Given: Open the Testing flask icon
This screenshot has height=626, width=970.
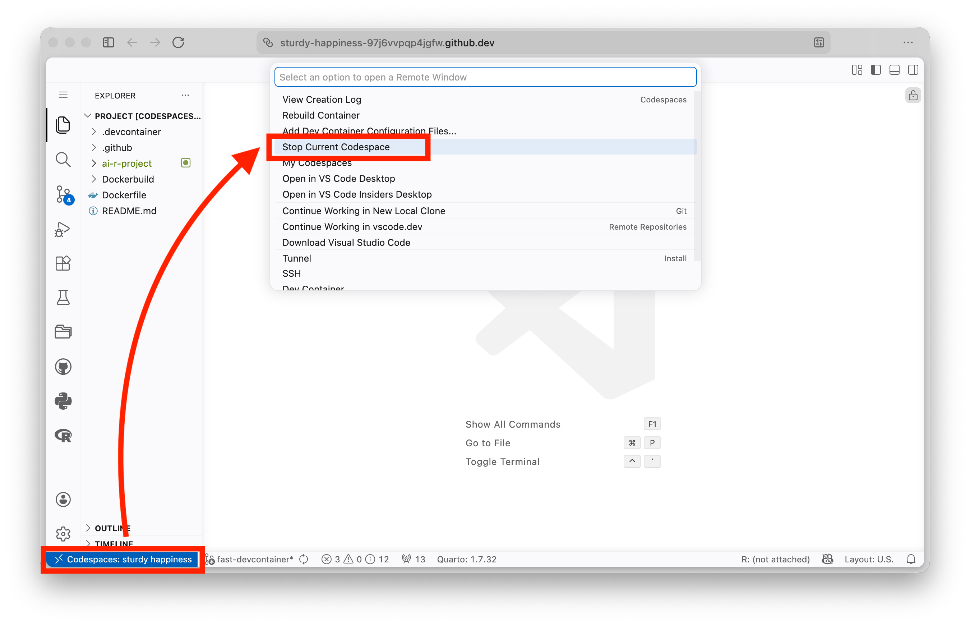Looking at the screenshot, I should (63, 298).
